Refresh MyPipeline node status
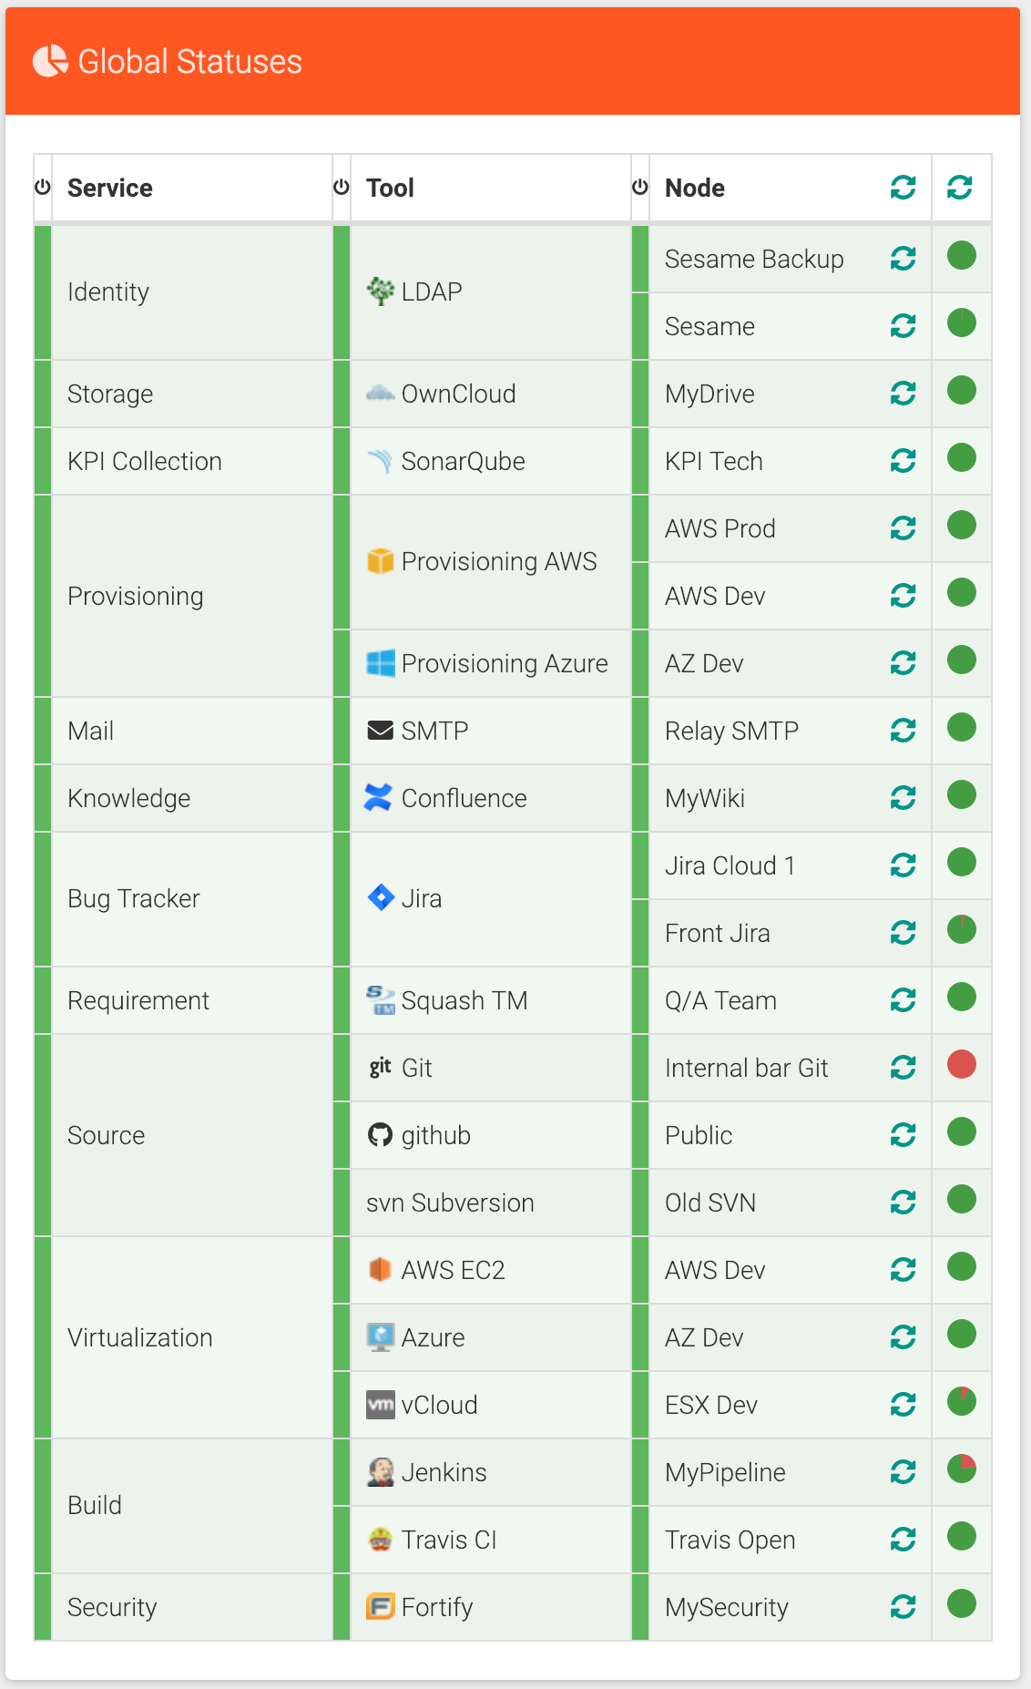 pos(903,1472)
